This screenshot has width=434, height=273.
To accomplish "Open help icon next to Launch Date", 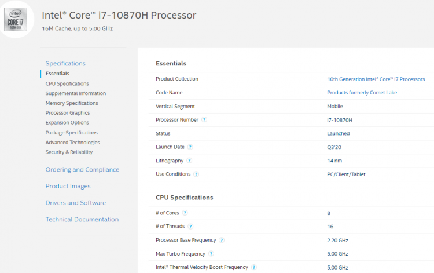I will (x=190, y=147).
